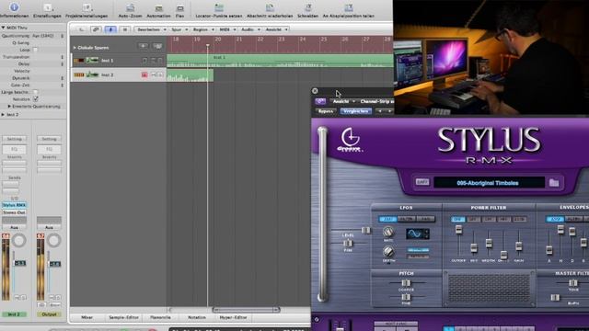Click the Spectrasonics logo in Stylus
589x331 pixels.
coord(350,139)
